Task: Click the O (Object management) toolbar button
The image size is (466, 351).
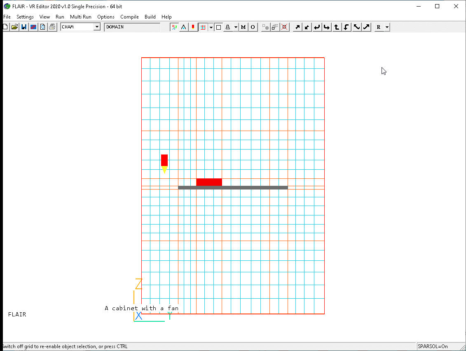Action: click(253, 27)
